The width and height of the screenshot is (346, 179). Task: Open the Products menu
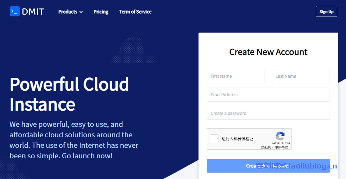coord(68,12)
